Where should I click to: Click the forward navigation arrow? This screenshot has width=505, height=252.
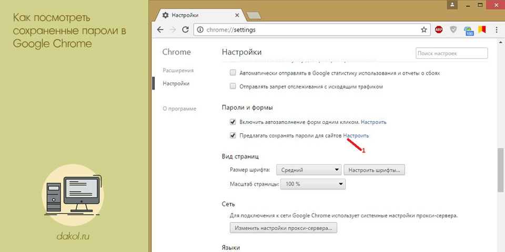pyautogui.click(x=173, y=30)
